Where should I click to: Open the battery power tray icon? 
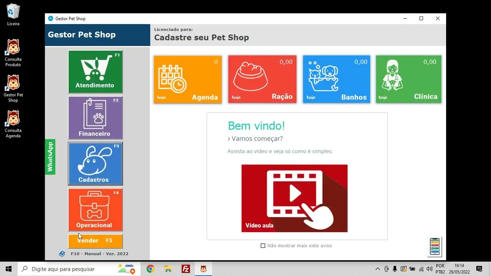412,269
